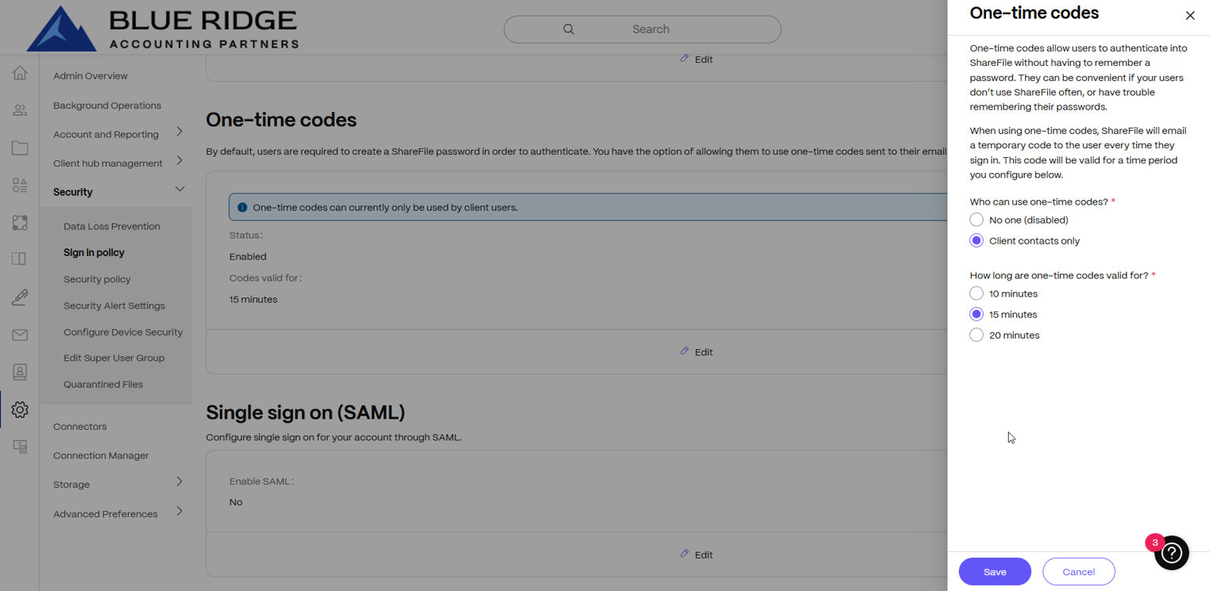1210x591 pixels.
Task: Select the "No one (disabled)" option
Action: 976,220
